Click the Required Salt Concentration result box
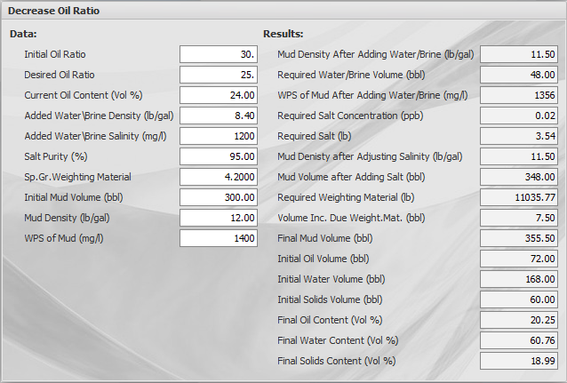This screenshot has width=567, height=383. (x=519, y=116)
